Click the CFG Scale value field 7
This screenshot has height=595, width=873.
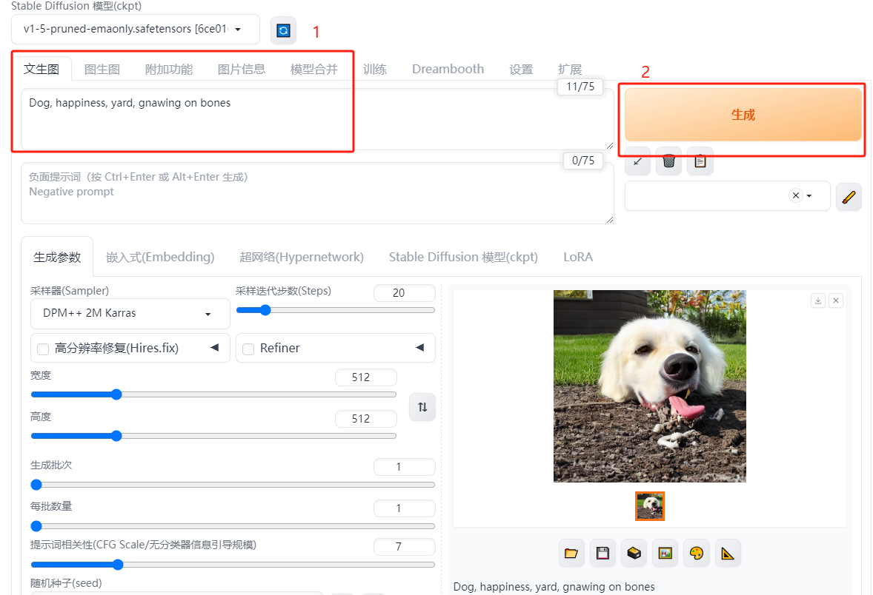point(404,547)
